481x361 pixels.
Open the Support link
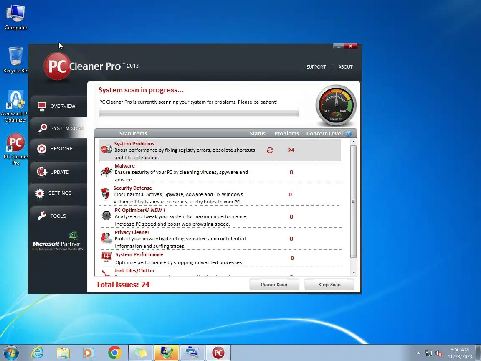tap(316, 67)
